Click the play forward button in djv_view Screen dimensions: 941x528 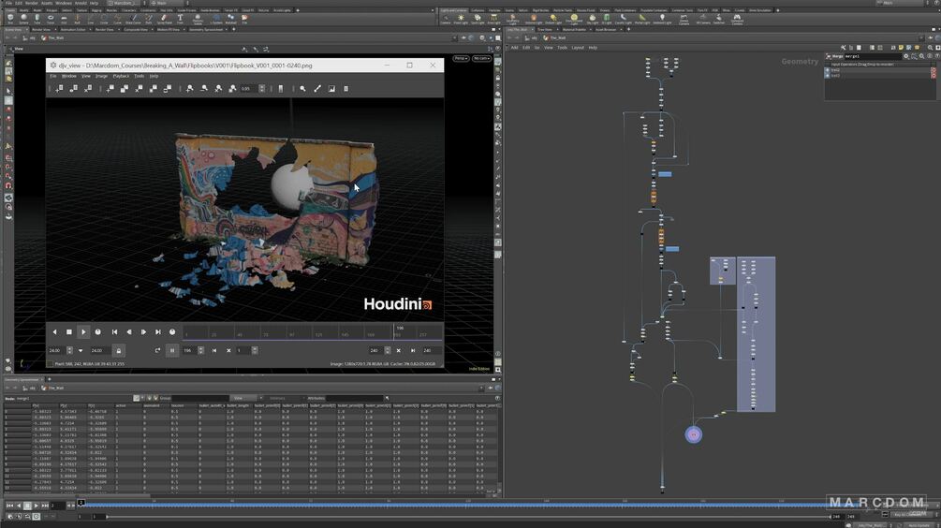pos(83,331)
